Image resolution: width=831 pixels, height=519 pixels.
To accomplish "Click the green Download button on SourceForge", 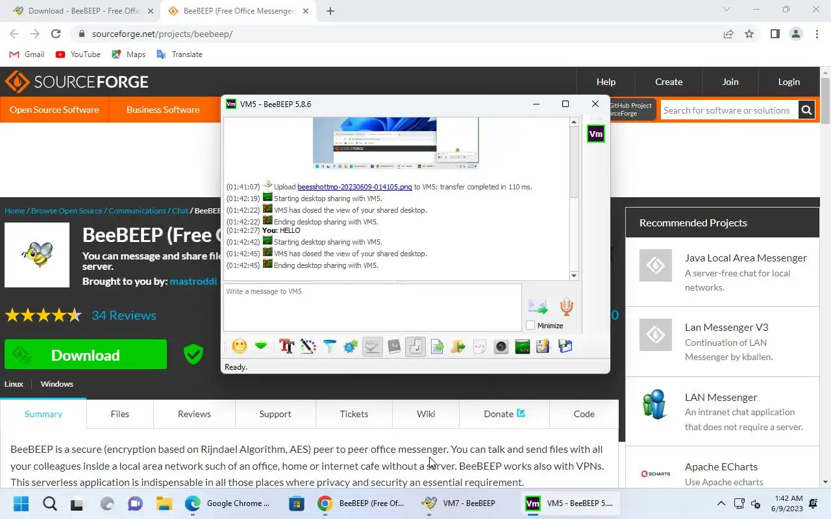I will [x=86, y=355].
